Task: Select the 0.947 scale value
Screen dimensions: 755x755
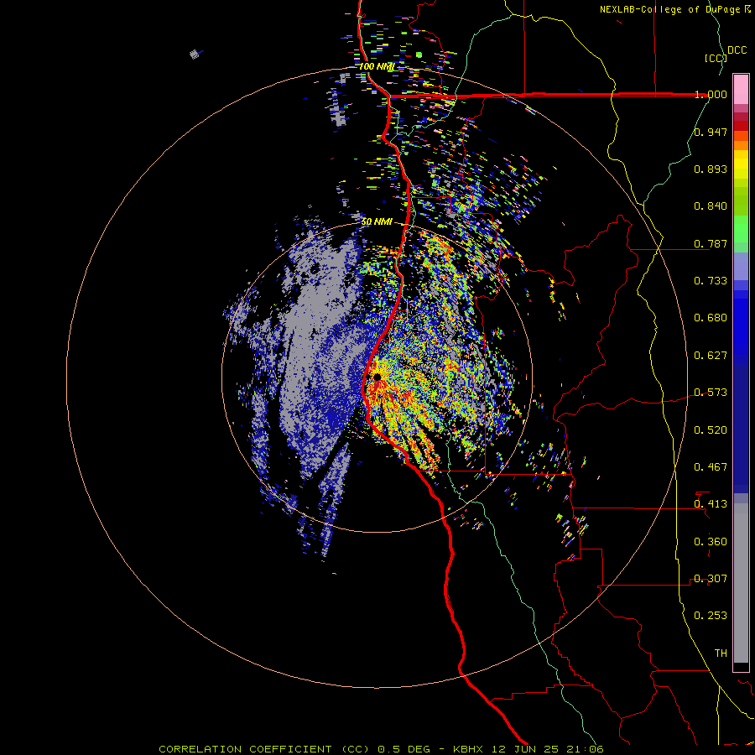Action: click(x=711, y=132)
